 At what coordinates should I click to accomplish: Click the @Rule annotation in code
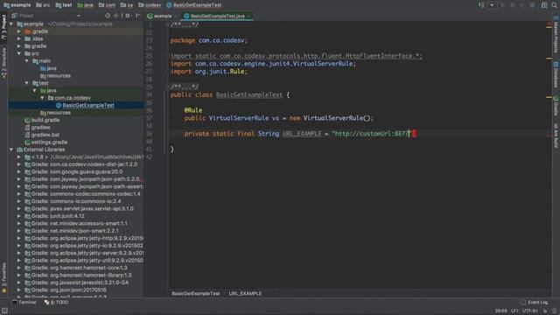pyautogui.click(x=193, y=110)
